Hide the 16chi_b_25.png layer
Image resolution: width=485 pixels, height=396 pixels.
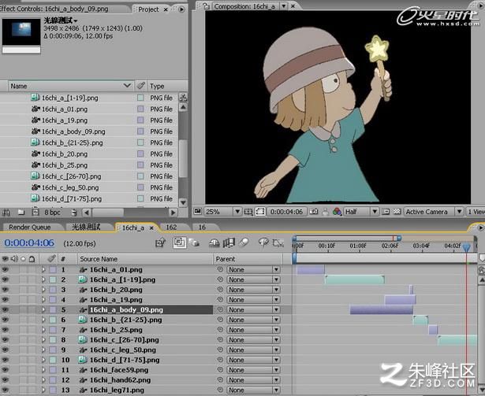point(5,330)
